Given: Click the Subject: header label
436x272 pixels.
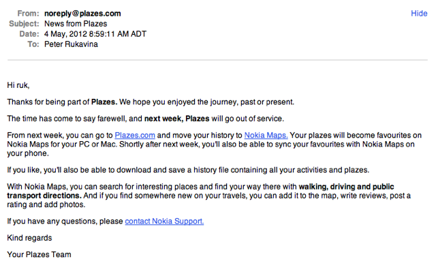Looking at the screenshot, I should pyautogui.click(x=24, y=24).
